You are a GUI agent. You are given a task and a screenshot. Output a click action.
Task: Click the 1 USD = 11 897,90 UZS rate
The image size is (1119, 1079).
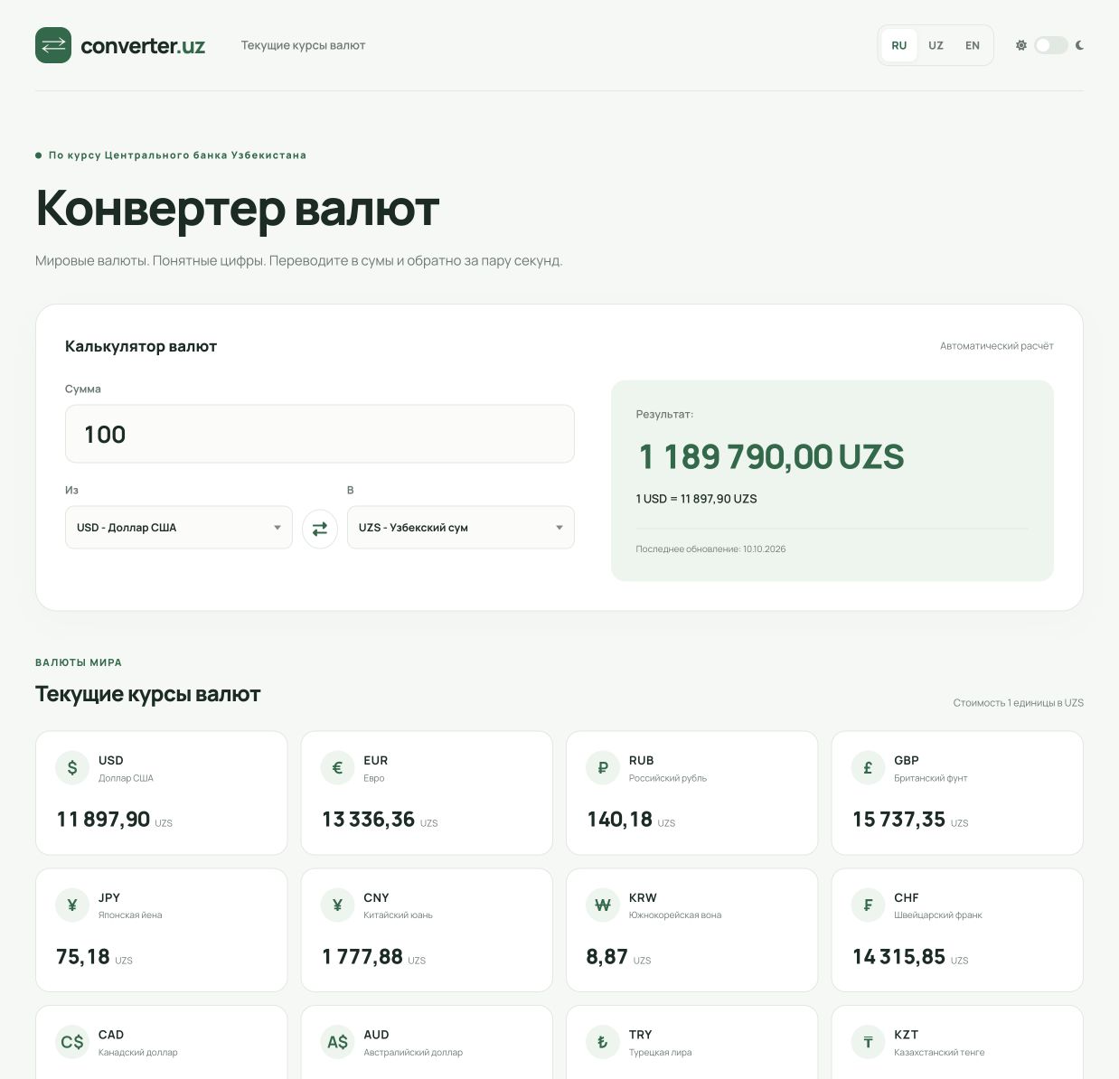[x=696, y=499]
